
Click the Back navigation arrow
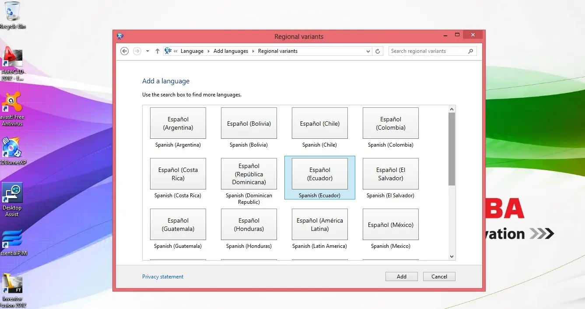(125, 51)
